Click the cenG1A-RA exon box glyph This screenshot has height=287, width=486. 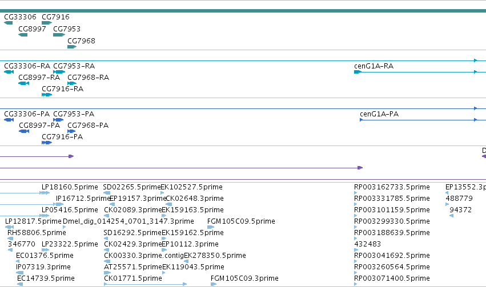[x=358, y=72]
